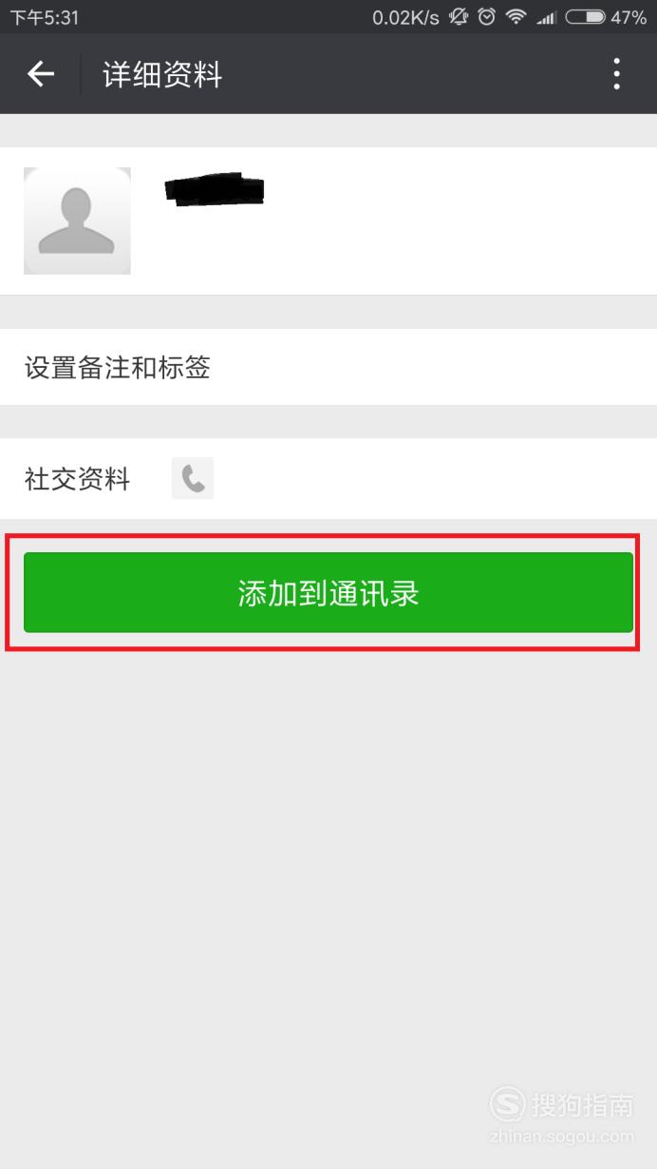Tap the 0.02K/s network speed indicator
Image resolution: width=657 pixels, height=1169 pixels.
pyautogui.click(x=405, y=17)
